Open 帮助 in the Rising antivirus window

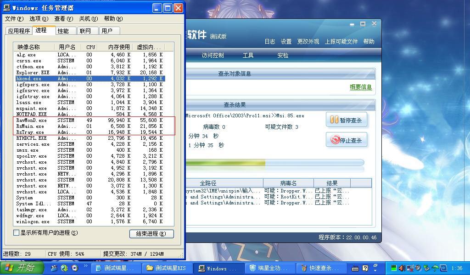pyautogui.click(x=369, y=42)
